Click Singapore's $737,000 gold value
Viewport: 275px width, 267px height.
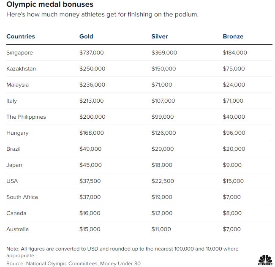[92, 53]
